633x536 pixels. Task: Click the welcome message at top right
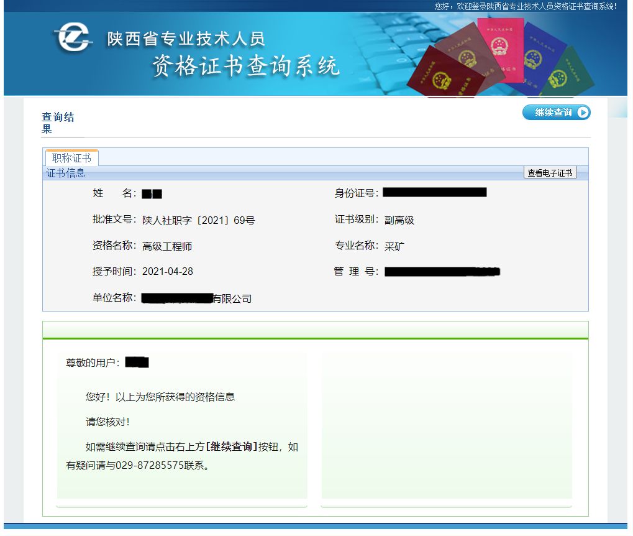click(x=526, y=6)
